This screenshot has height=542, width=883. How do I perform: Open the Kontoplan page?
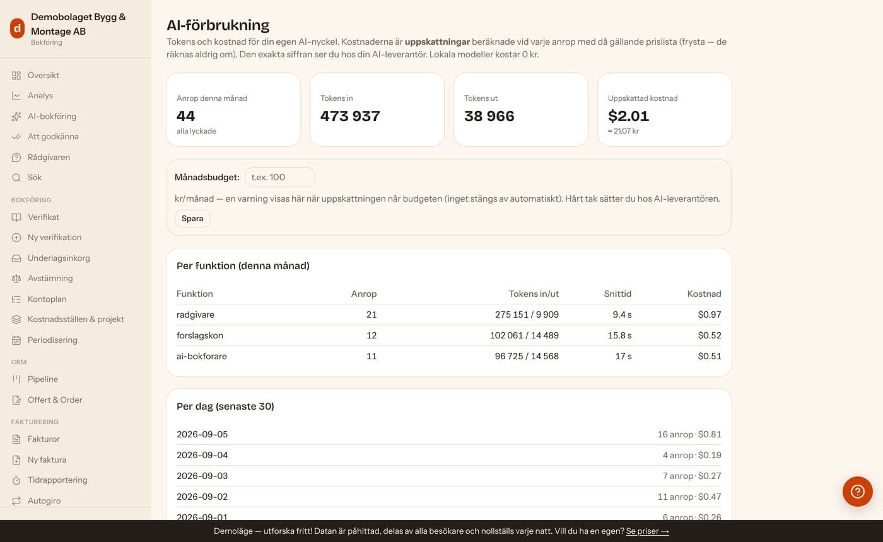tap(76, 299)
